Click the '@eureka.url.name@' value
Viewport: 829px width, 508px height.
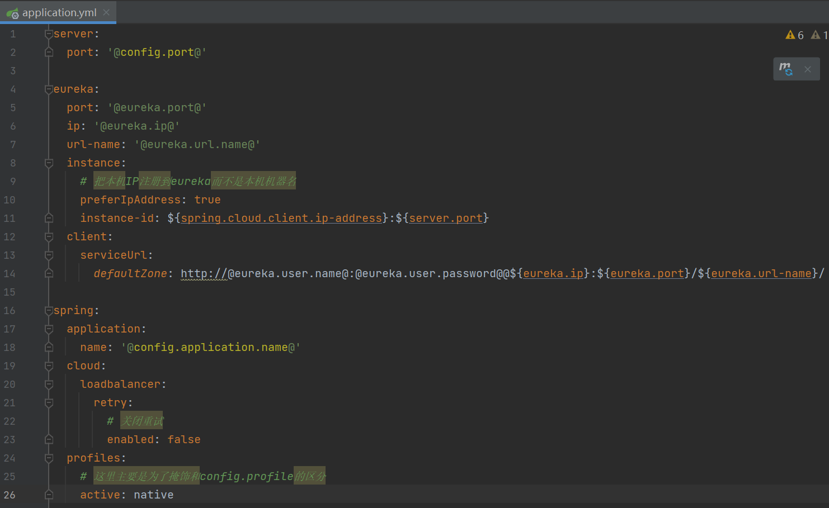[197, 144]
